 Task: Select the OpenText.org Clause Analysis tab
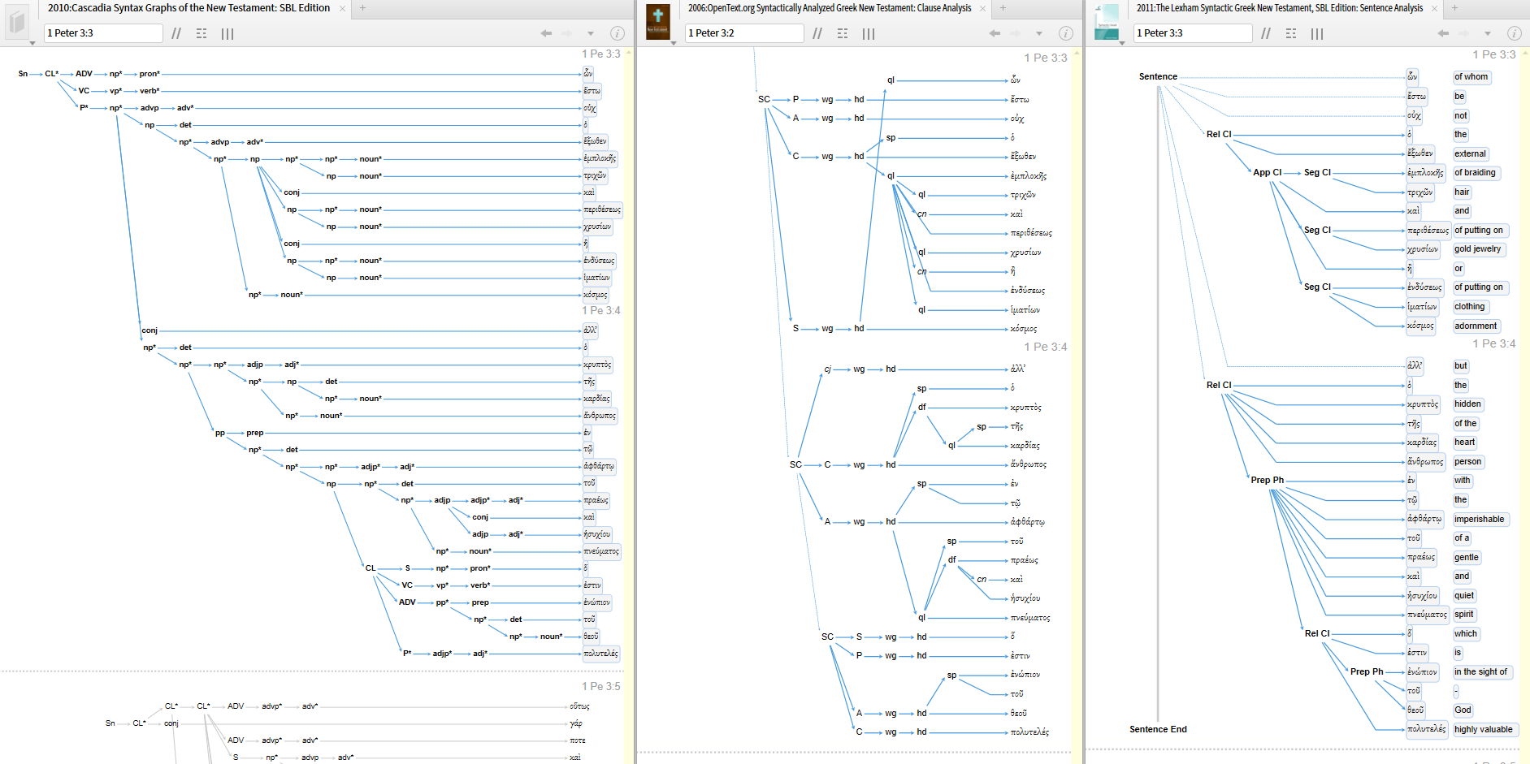tap(830, 8)
